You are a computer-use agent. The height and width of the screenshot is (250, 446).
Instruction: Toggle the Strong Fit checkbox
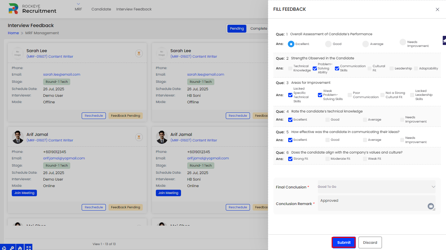pos(290,159)
